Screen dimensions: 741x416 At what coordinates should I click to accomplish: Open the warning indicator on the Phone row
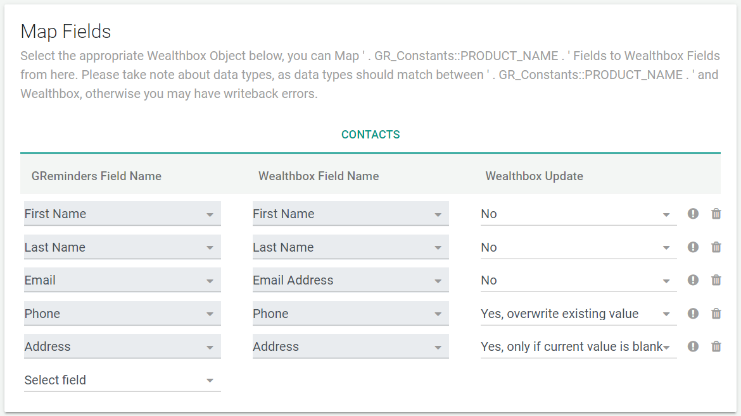tap(693, 313)
